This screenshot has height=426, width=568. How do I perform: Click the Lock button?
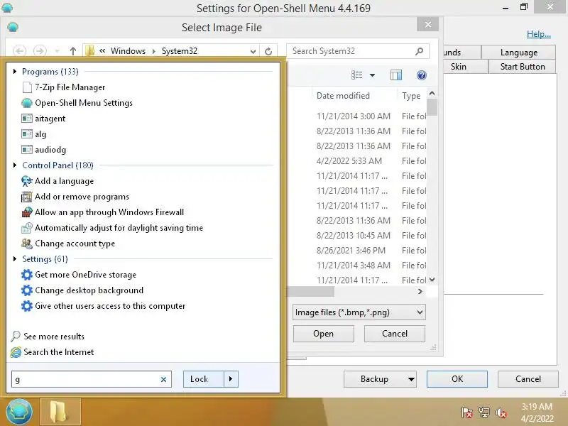(204, 379)
